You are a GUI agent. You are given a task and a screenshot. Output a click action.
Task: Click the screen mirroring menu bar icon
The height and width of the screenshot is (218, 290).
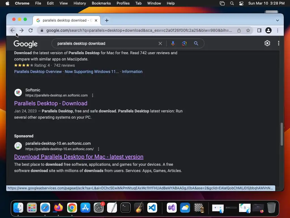(x=222, y=3)
